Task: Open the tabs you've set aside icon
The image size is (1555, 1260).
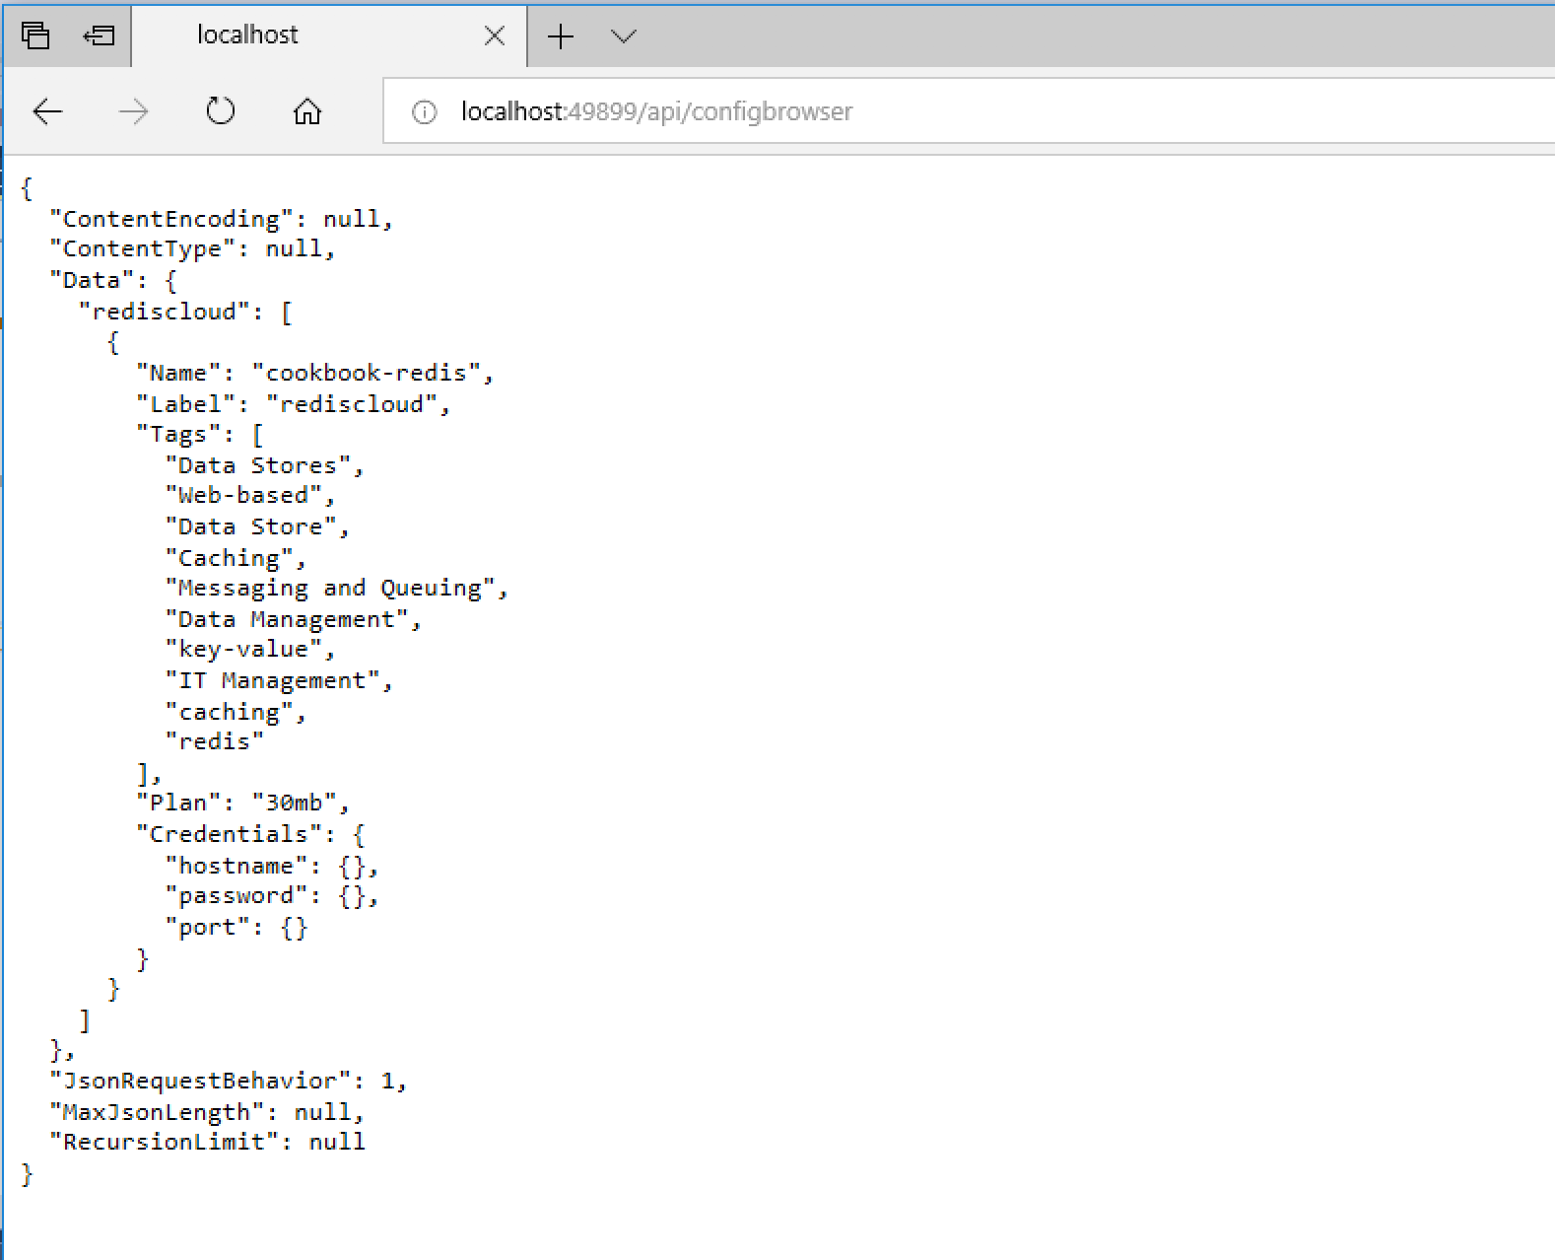Action: 35,36
